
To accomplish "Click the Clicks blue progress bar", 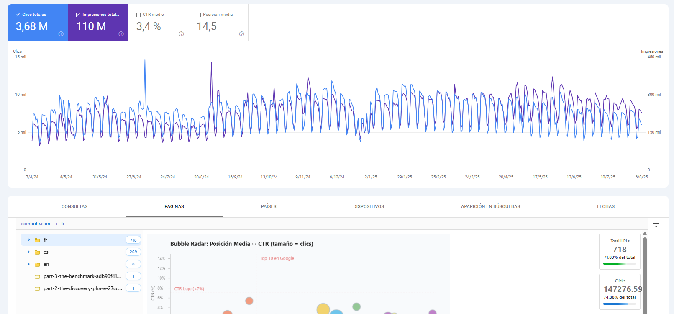I will [x=620, y=304].
